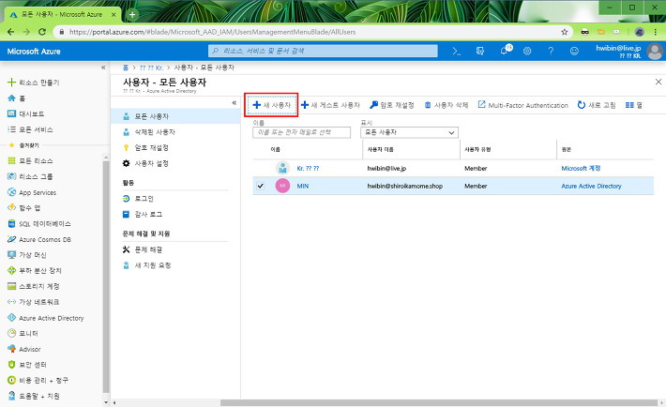
Task: Open 가상 네트워크 in sidebar
Action: point(33,302)
